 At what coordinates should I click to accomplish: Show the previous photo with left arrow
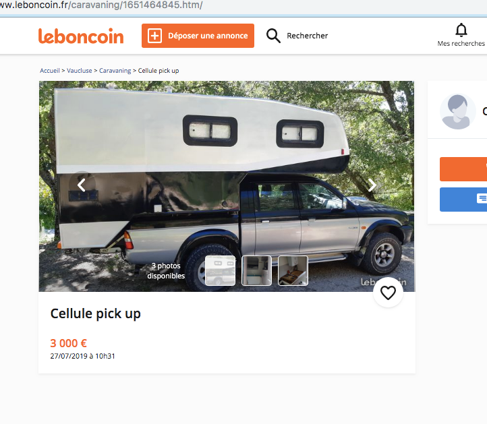(x=82, y=185)
